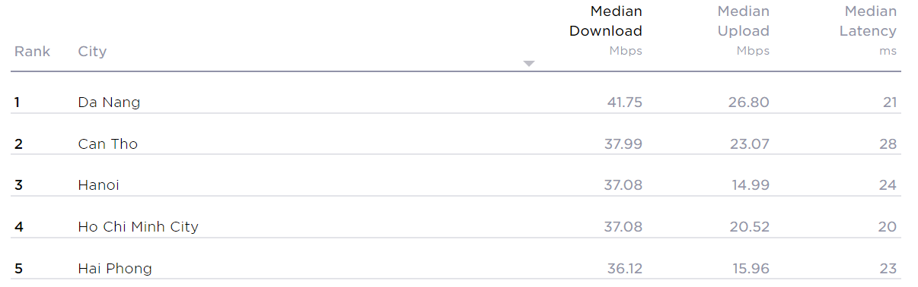Select Can Tho's 37.99 download value

point(623,143)
